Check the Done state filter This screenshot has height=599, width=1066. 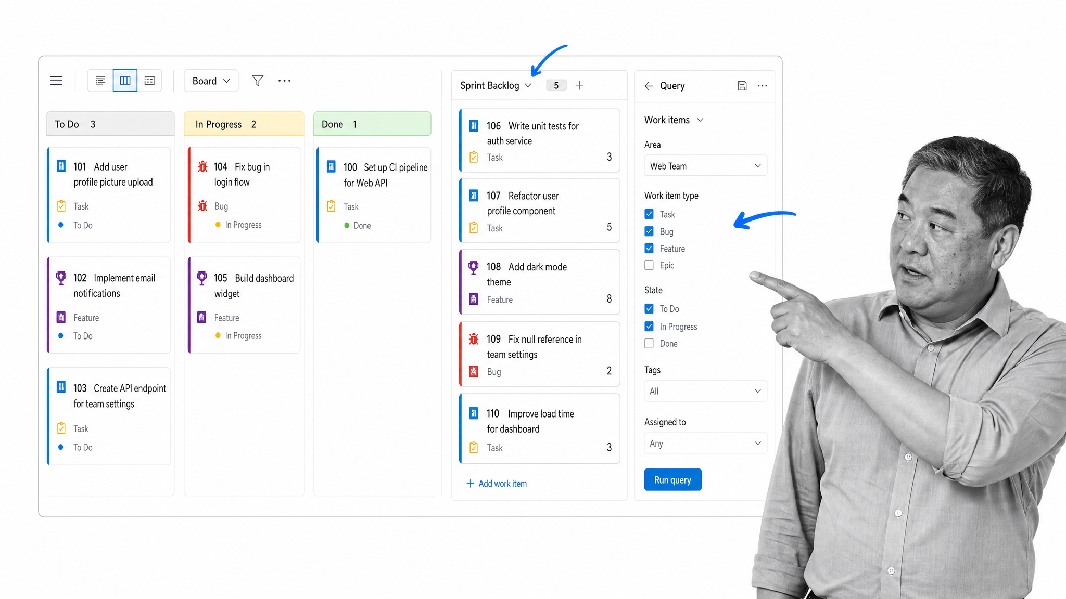pos(649,344)
